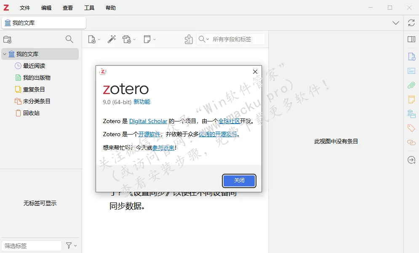The height and width of the screenshot is (253, 419).
Task: Open the notes side pane icon
Action: click(x=411, y=100)
